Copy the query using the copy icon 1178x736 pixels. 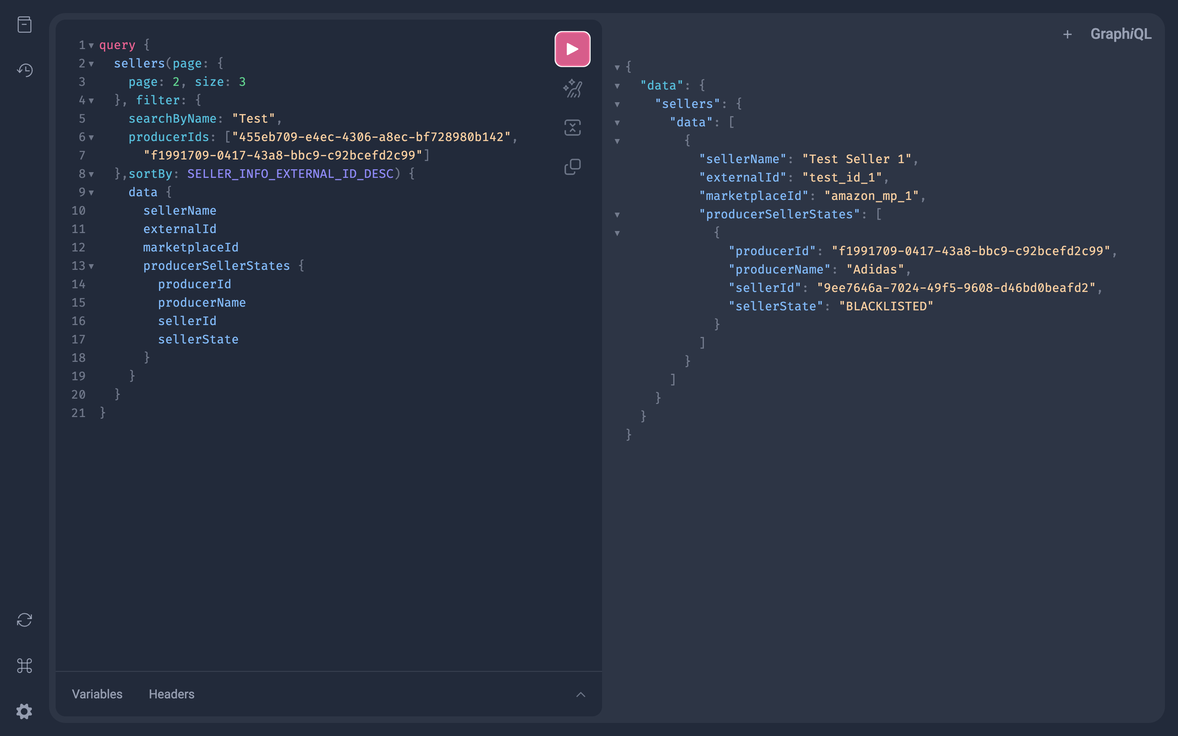pyautogui.click(x=573, y=167)
